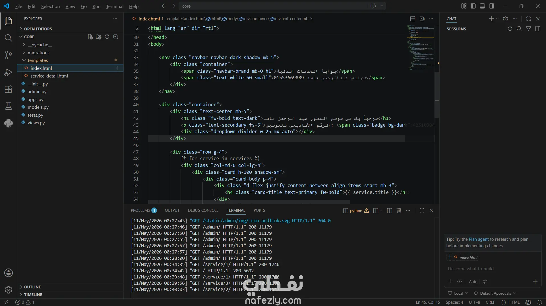Click the core command center search box
546x306 pixels.
click(x=273, y=6)
